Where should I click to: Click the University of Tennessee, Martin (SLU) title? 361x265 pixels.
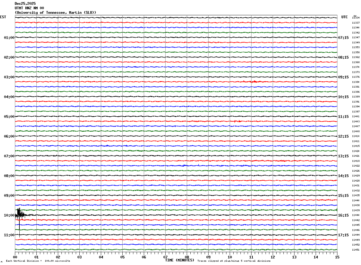click(55, 13)
